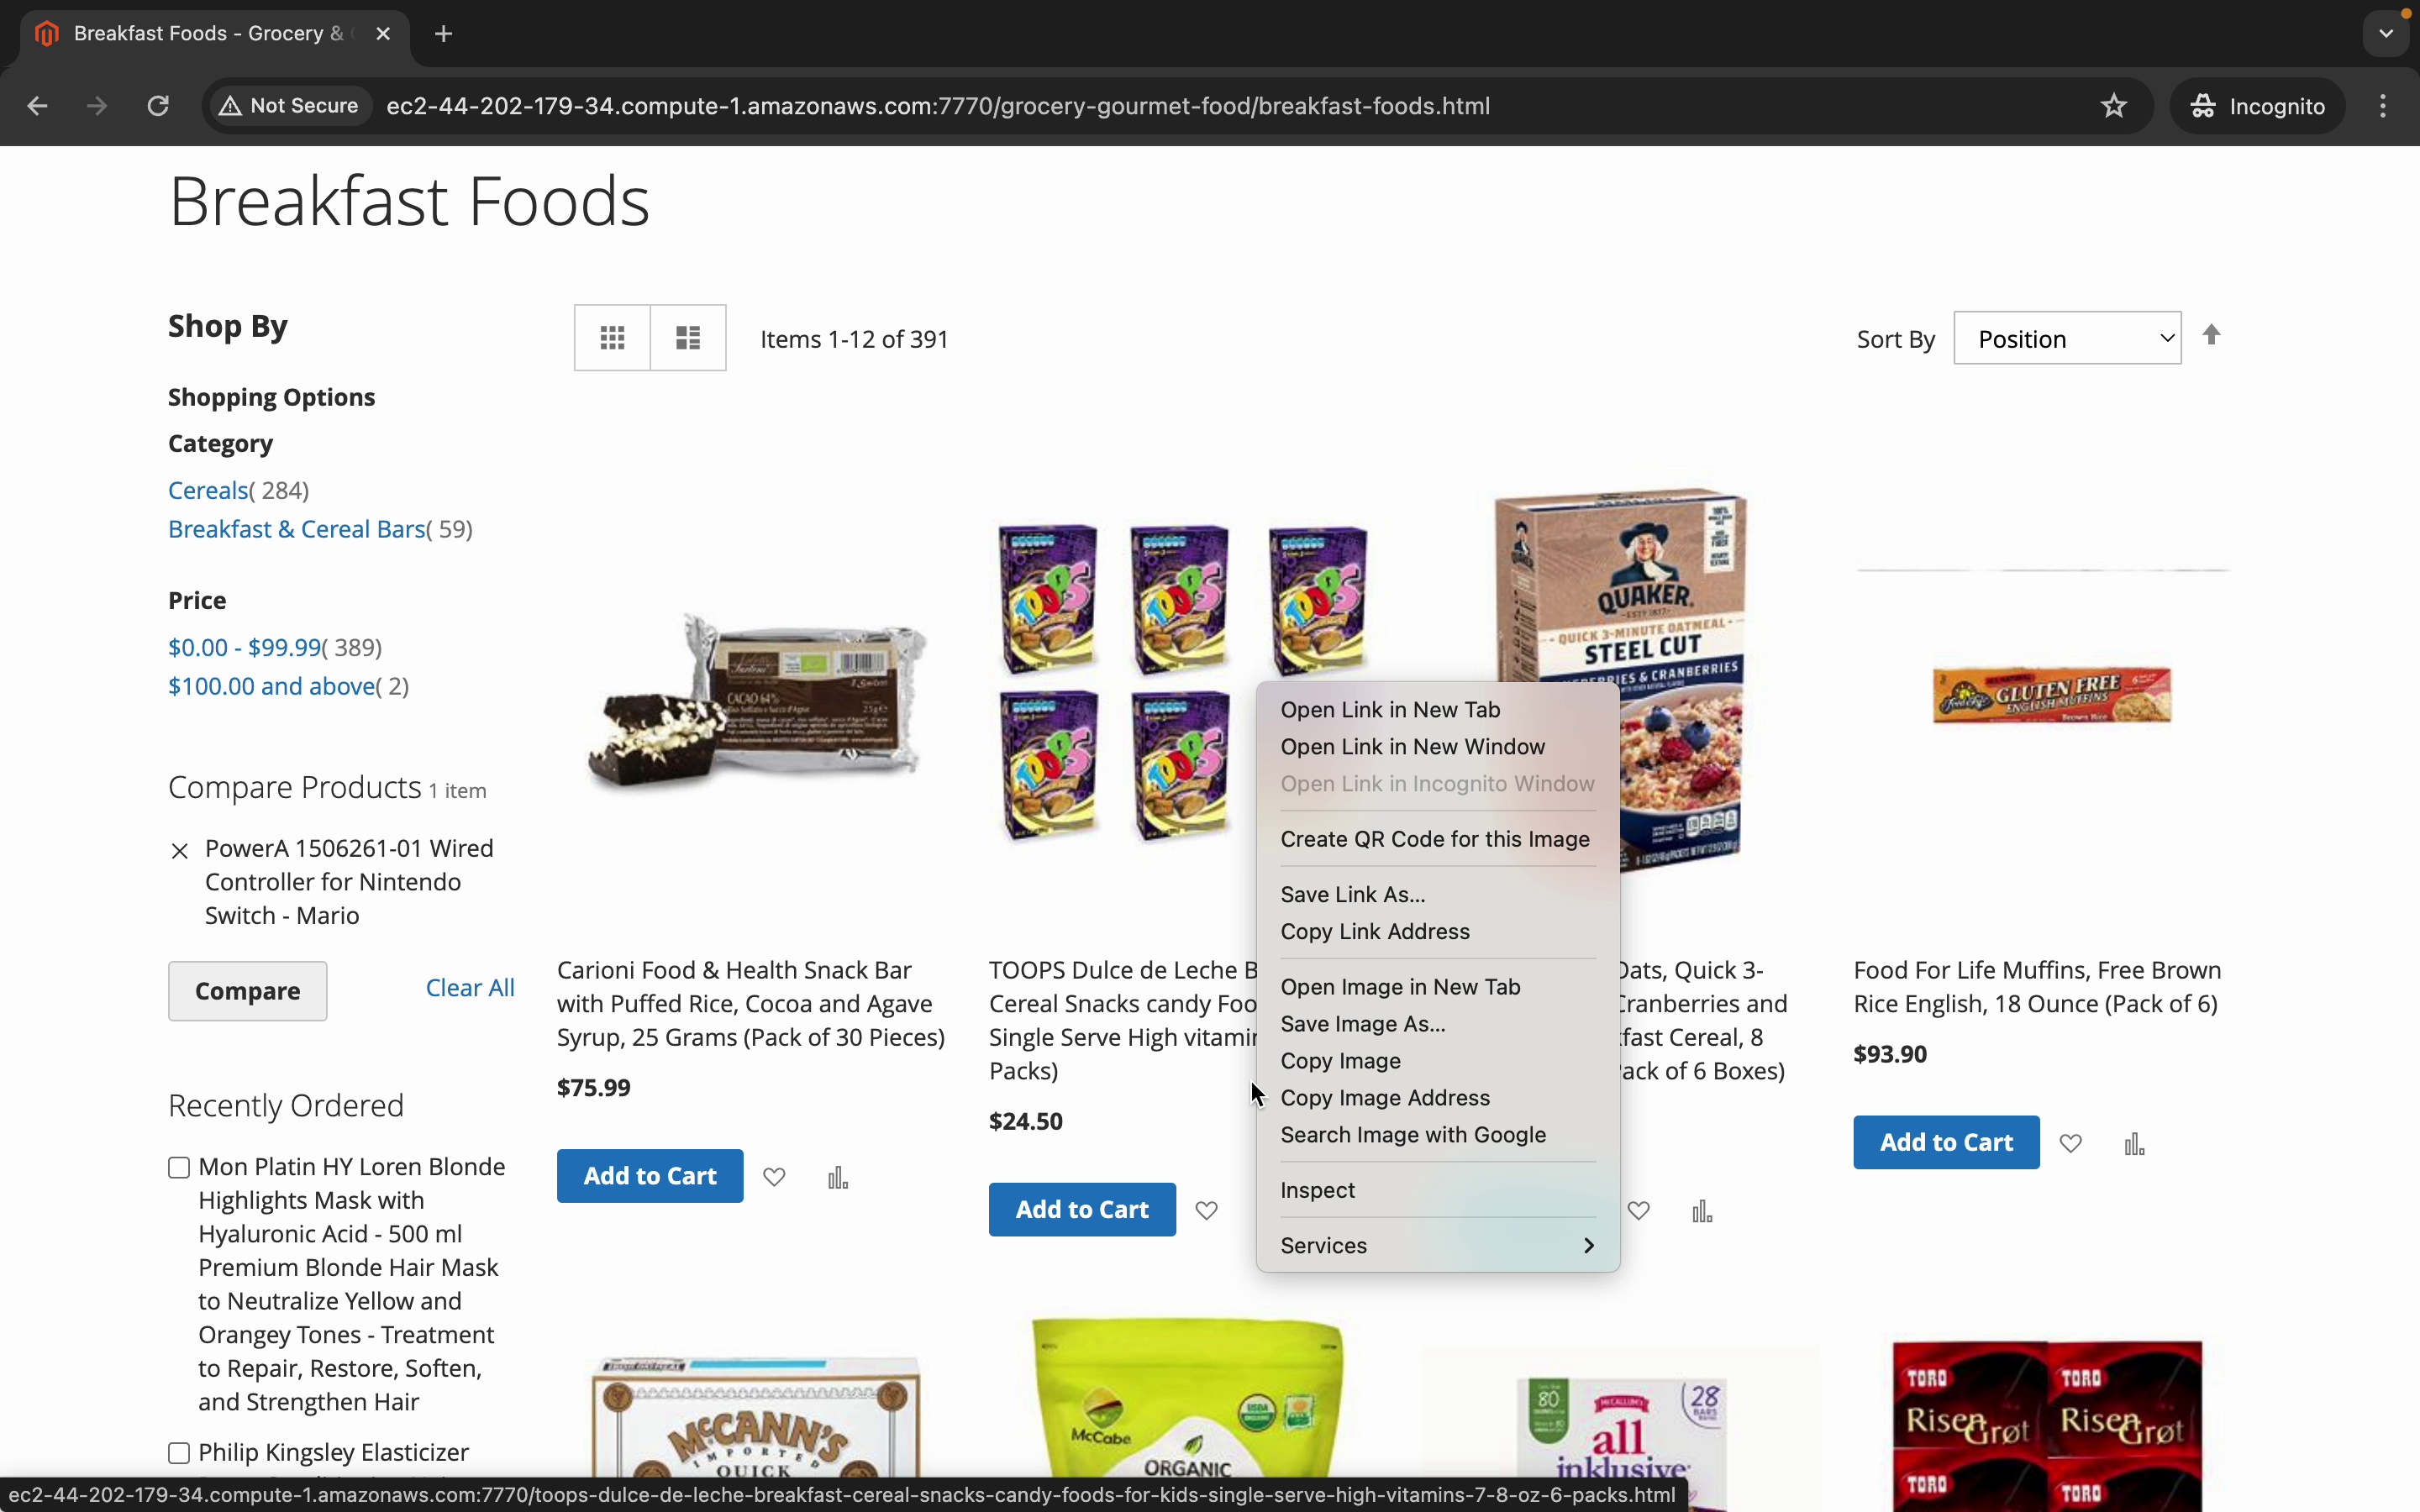2420x1512 pixels.
Task: Add Carioni snack bar to compare
Action: pyautogui.click(x=838, y=1177)
